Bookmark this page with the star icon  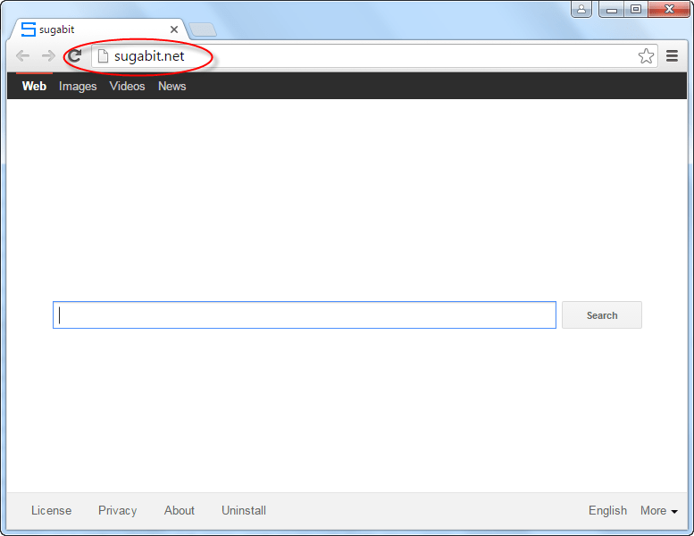pos(646,56)
